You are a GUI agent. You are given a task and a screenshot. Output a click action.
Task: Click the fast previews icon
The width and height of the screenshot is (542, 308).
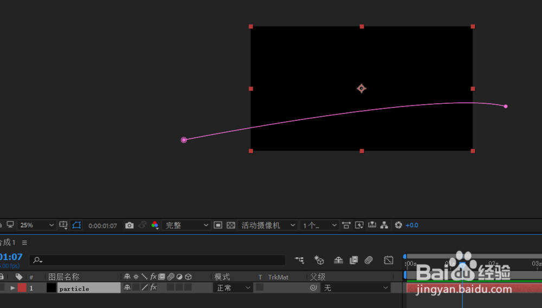(359, 225)
